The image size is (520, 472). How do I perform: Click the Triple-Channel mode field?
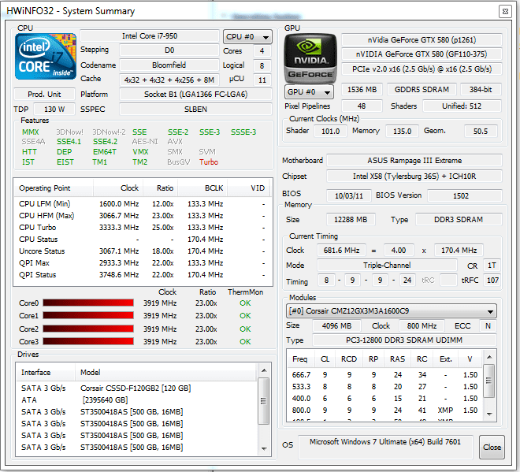pos(387,266)
